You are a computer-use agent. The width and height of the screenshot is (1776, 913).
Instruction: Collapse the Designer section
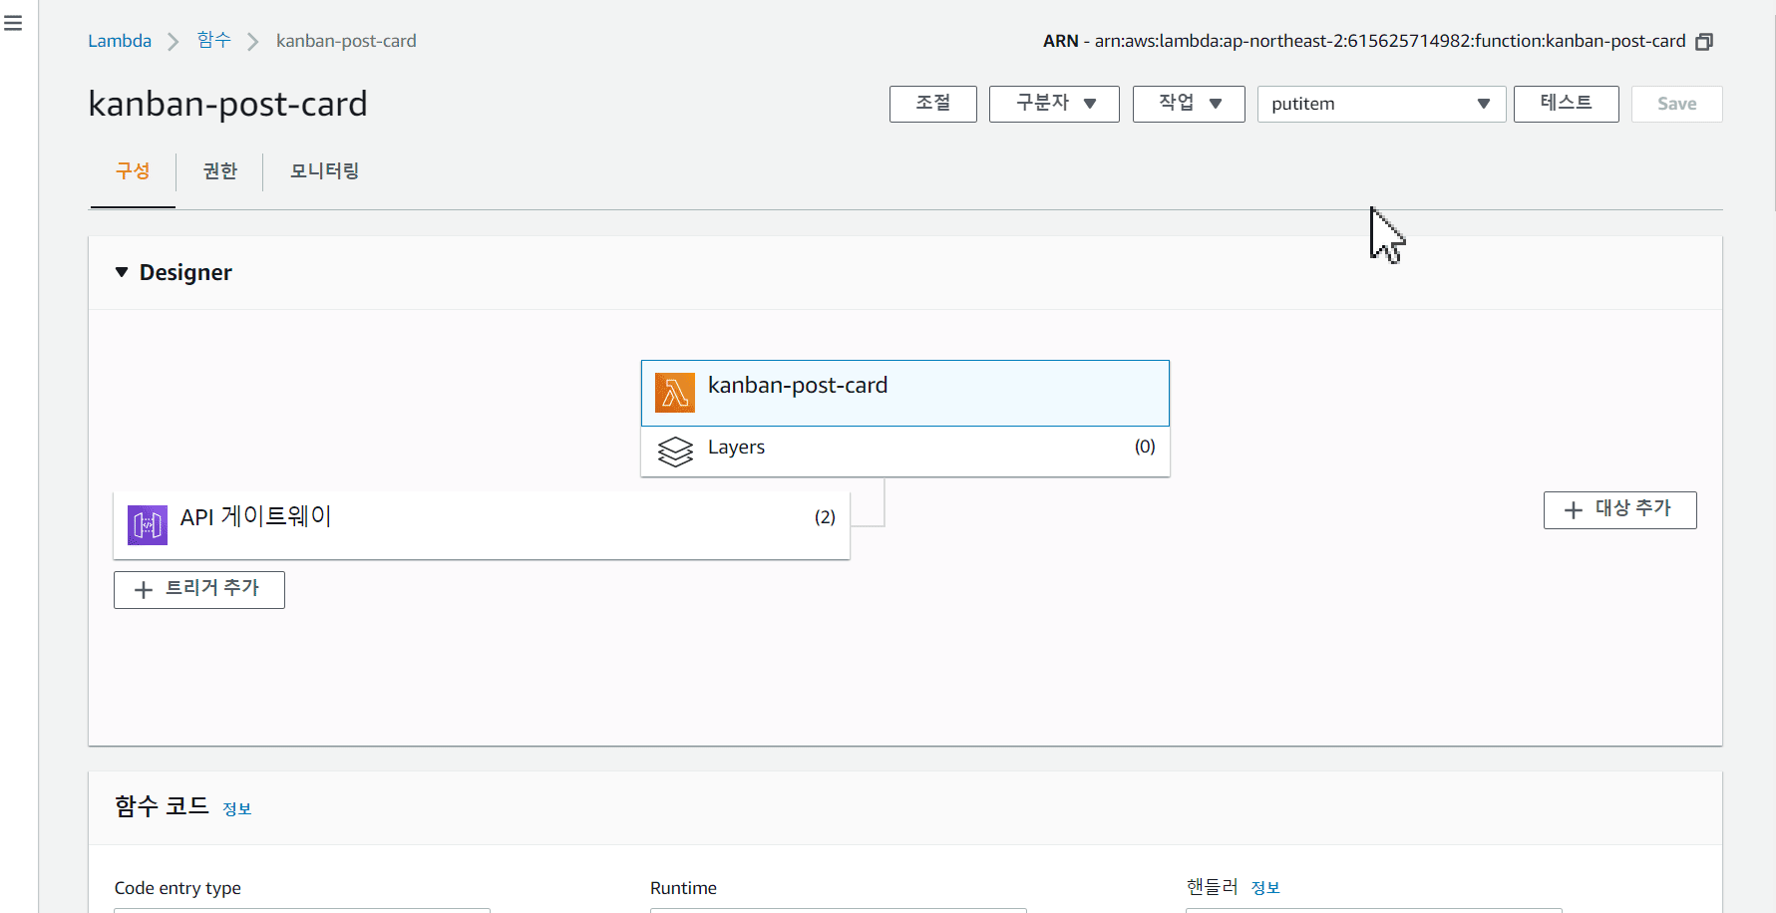coord(122,272)
